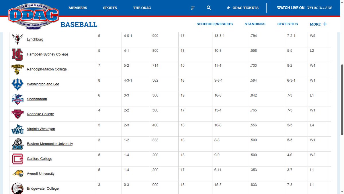Select Averett University's 6-11 overall record
This screenshot has width=344, height=194.
tap(218, 170)
